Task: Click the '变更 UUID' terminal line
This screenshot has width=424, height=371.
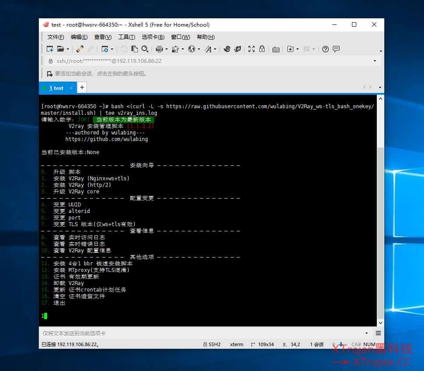Action: (67, 205)
